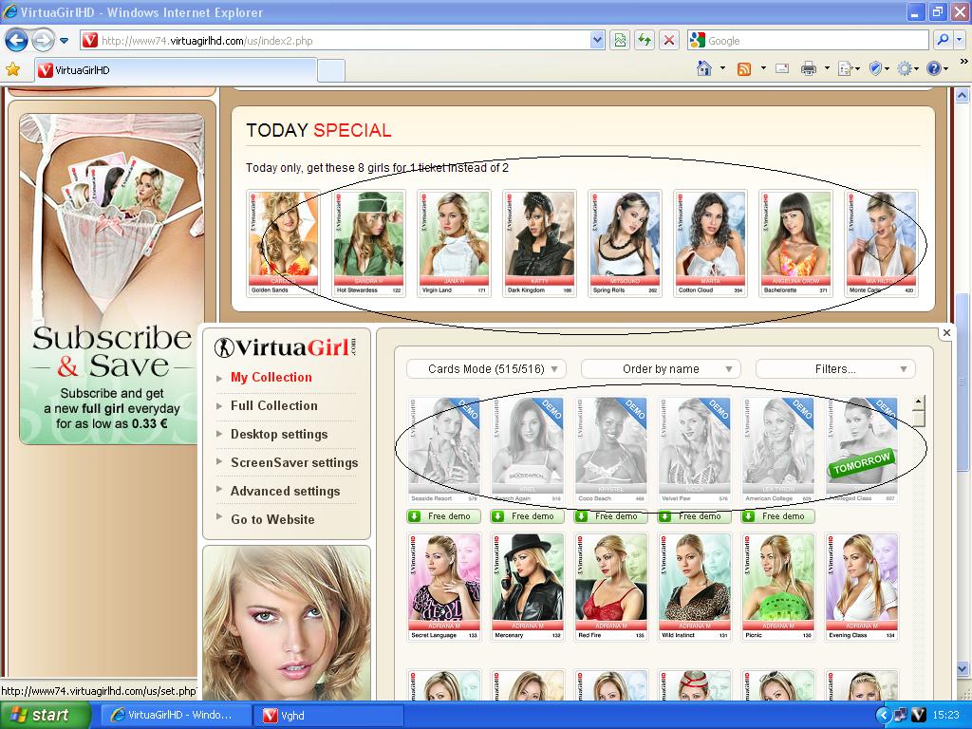Screen dimensions: 972x729
Task: Click the orange RSS feeds icon
Action: click(x=744, y=68)
